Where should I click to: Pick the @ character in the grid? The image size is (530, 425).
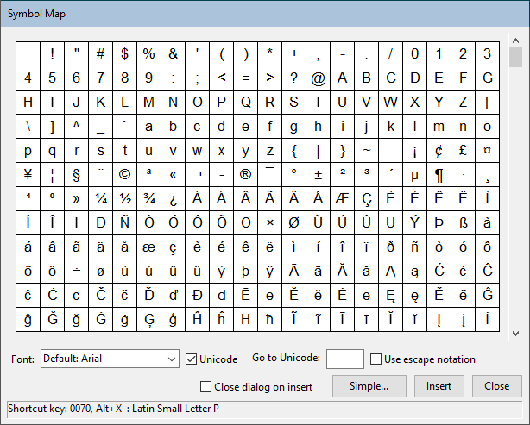318,78
